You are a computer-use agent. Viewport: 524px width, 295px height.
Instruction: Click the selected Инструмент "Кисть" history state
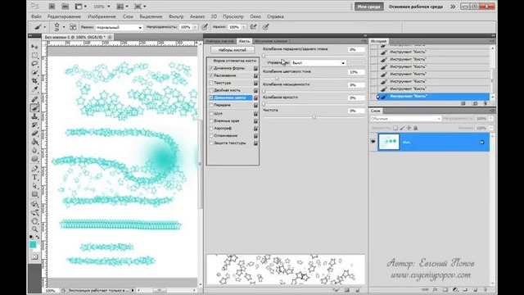click(433, 97)
